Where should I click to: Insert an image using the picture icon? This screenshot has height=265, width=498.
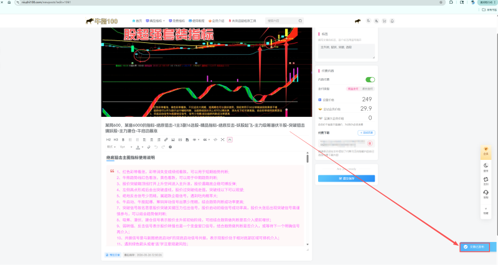coord(173,139)
